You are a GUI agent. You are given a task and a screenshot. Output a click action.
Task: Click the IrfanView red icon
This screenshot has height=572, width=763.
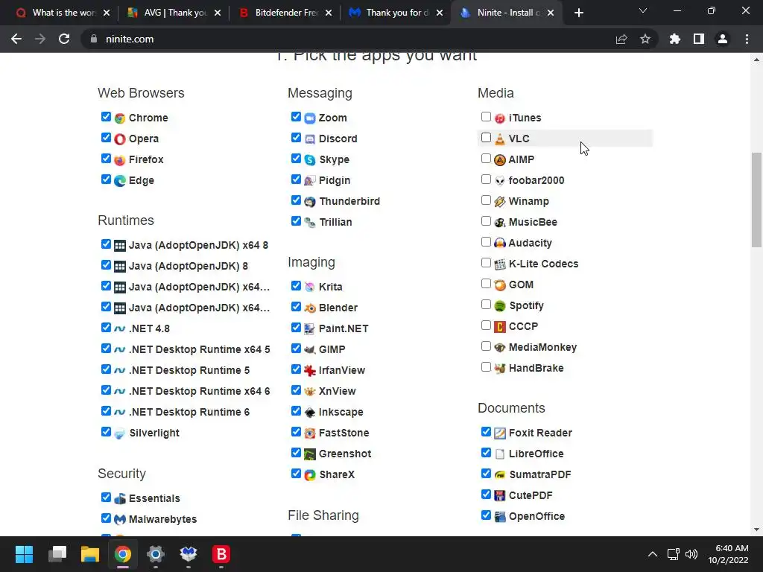[310, 371]
